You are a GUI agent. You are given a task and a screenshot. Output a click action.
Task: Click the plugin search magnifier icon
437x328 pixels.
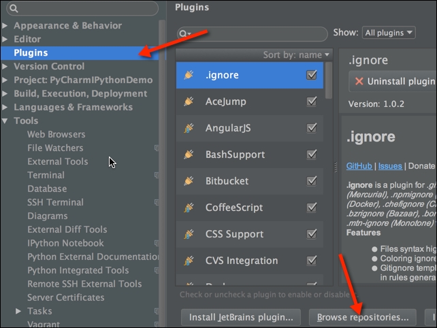coord(184,34)
